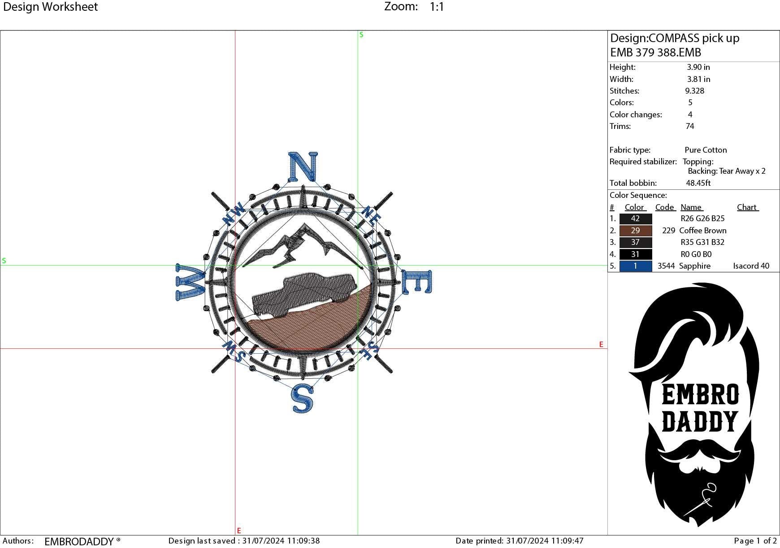The width and height of the screenshot is (780, 548).
Task: Click the 'Zoom: 1:1' label
Action: 414,7
